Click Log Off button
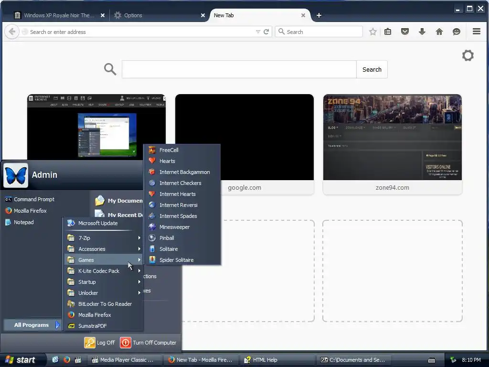489x367 pixels. (99, 343)
